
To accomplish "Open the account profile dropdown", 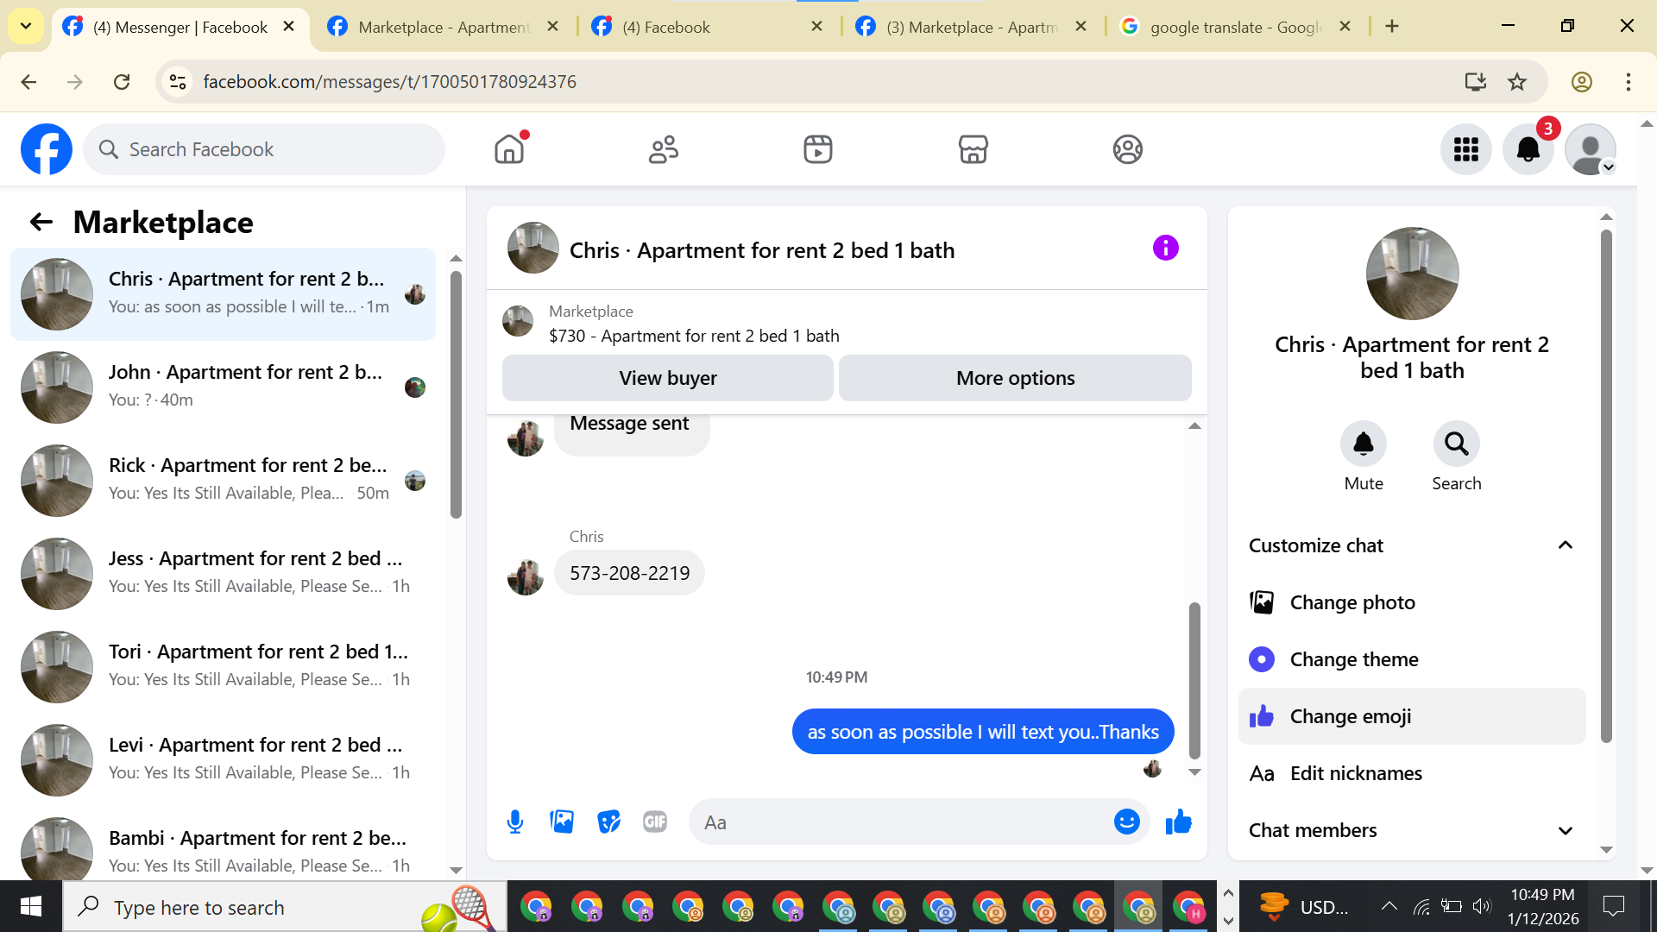I will 1591,149.
